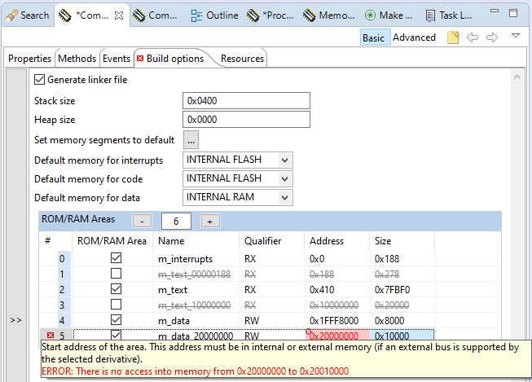Click the row 5 error icon
Image resolution: width=532 pixels, height=382 pixels.
51,336
